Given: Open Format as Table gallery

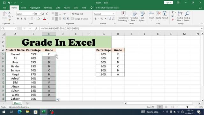Looking at the screenshot, I should coord(134,16).
